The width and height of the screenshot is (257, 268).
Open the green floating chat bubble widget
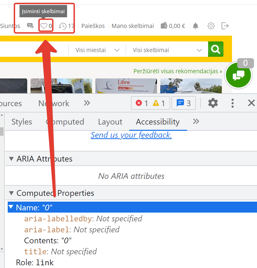pos(238,75)
